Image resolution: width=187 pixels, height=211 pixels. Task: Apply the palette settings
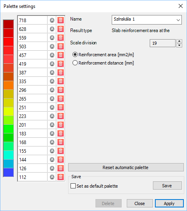169,203
